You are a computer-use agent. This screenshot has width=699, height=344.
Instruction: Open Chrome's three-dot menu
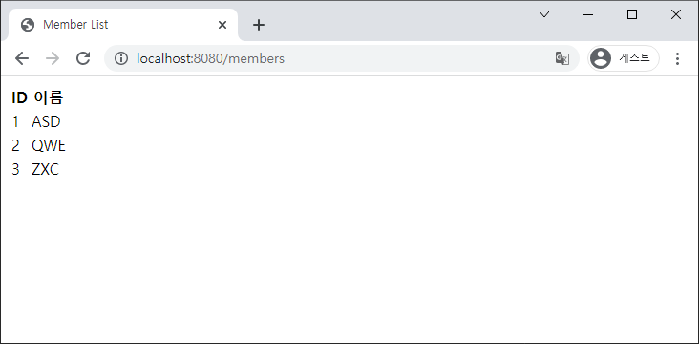click(x=677, y=58)
